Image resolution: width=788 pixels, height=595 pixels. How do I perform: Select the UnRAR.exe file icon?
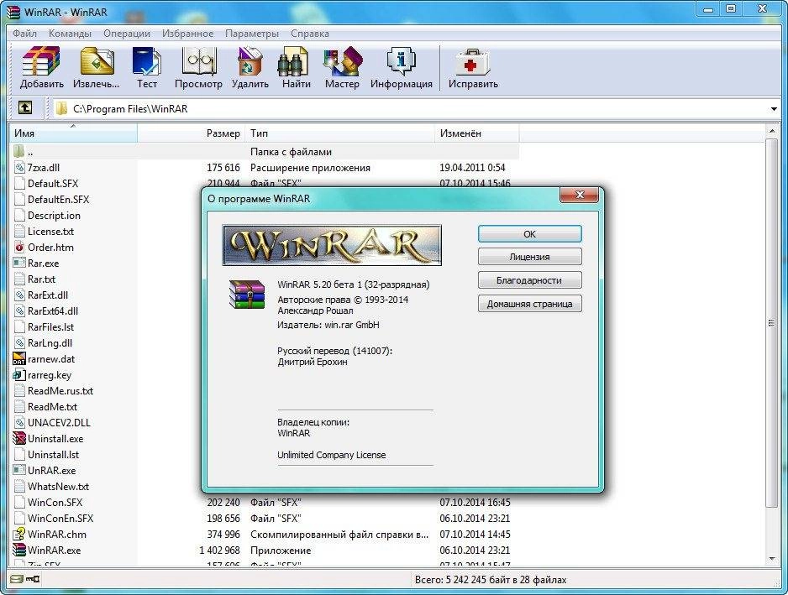tap(19, 470)
